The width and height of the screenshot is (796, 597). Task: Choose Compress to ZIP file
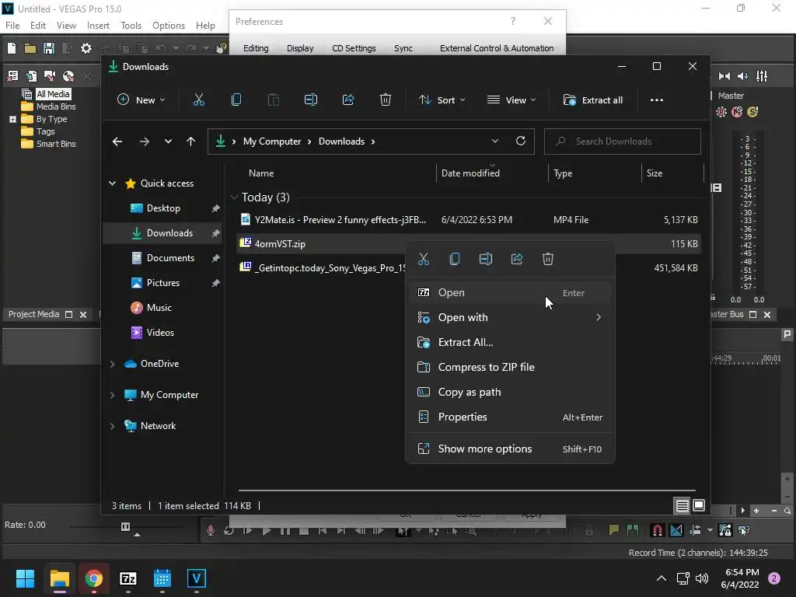(x=510, y=368)
